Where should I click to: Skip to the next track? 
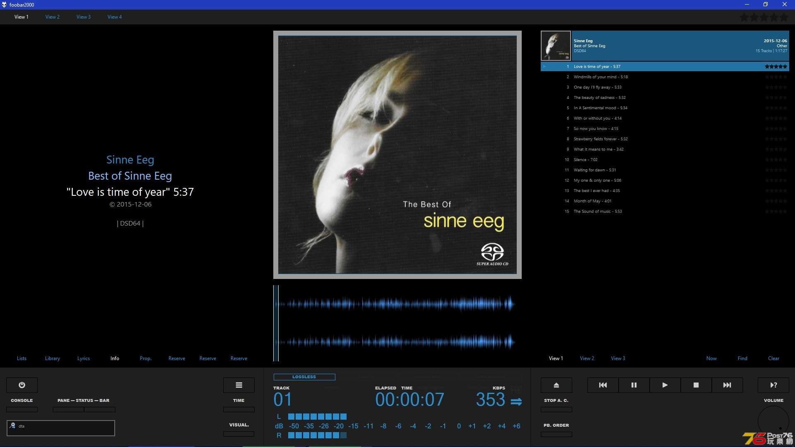tap(727, 385)
